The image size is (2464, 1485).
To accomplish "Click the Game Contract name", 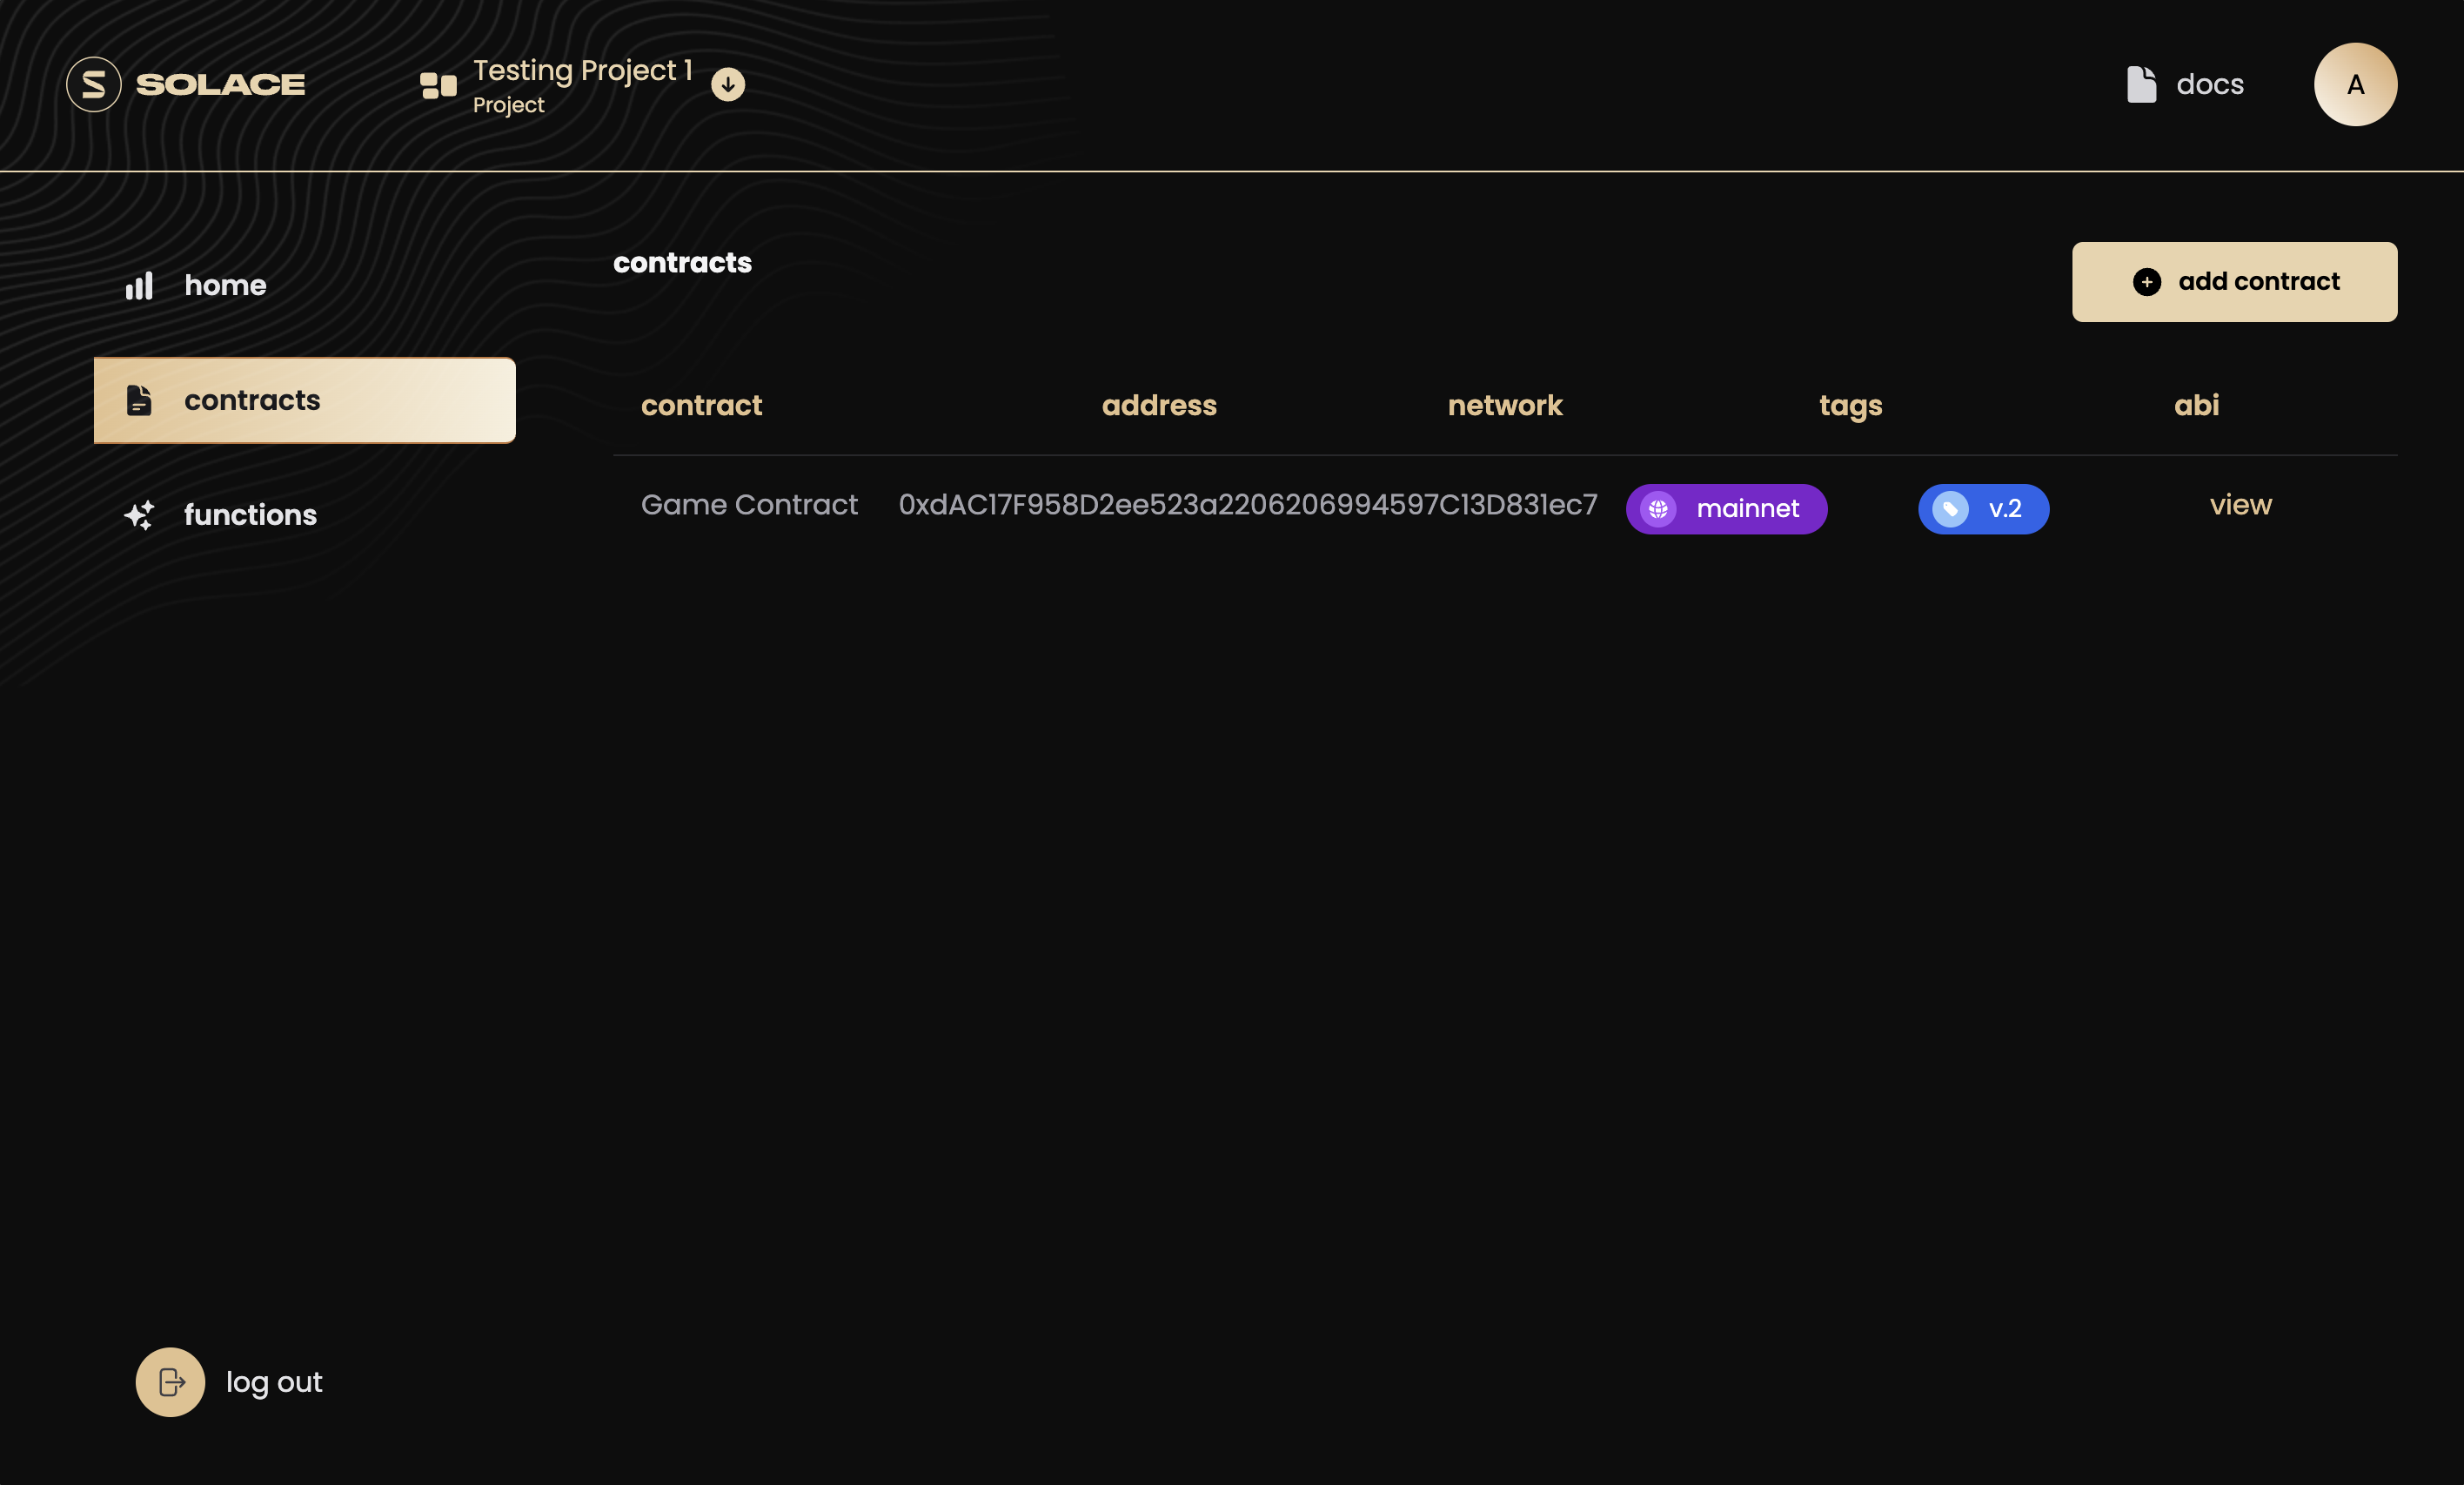I will (x=749, y=504).
